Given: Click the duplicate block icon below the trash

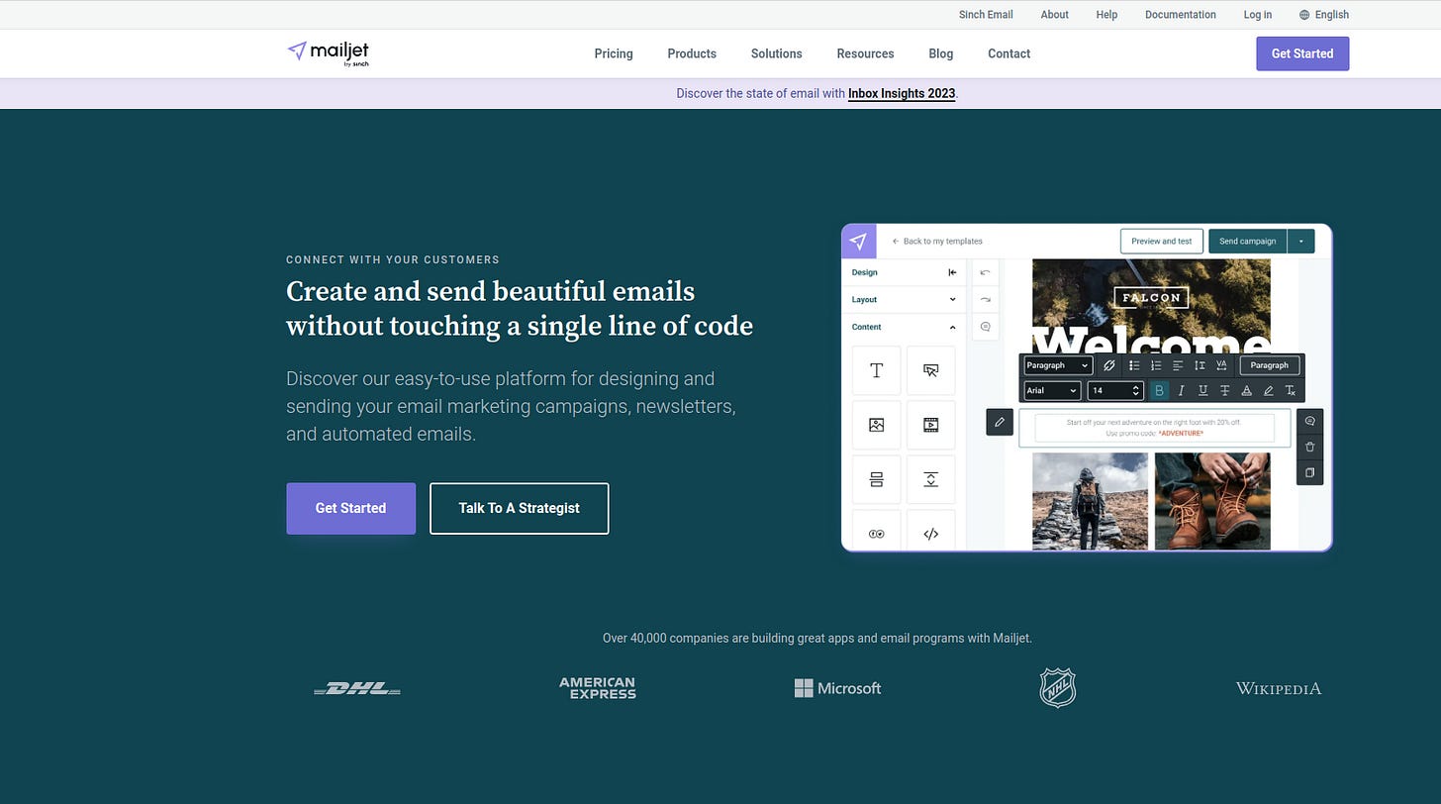Looking at the screenshot, I should 1309,472.
